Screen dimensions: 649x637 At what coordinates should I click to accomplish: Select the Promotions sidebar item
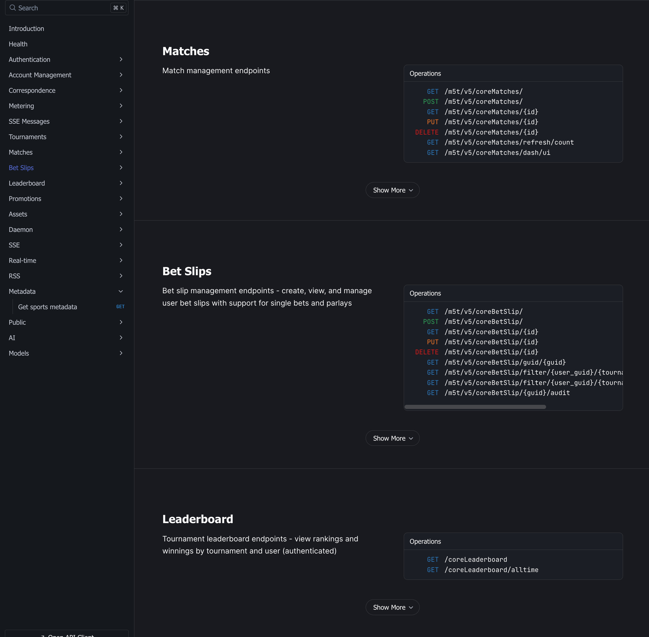click(25, 199)
